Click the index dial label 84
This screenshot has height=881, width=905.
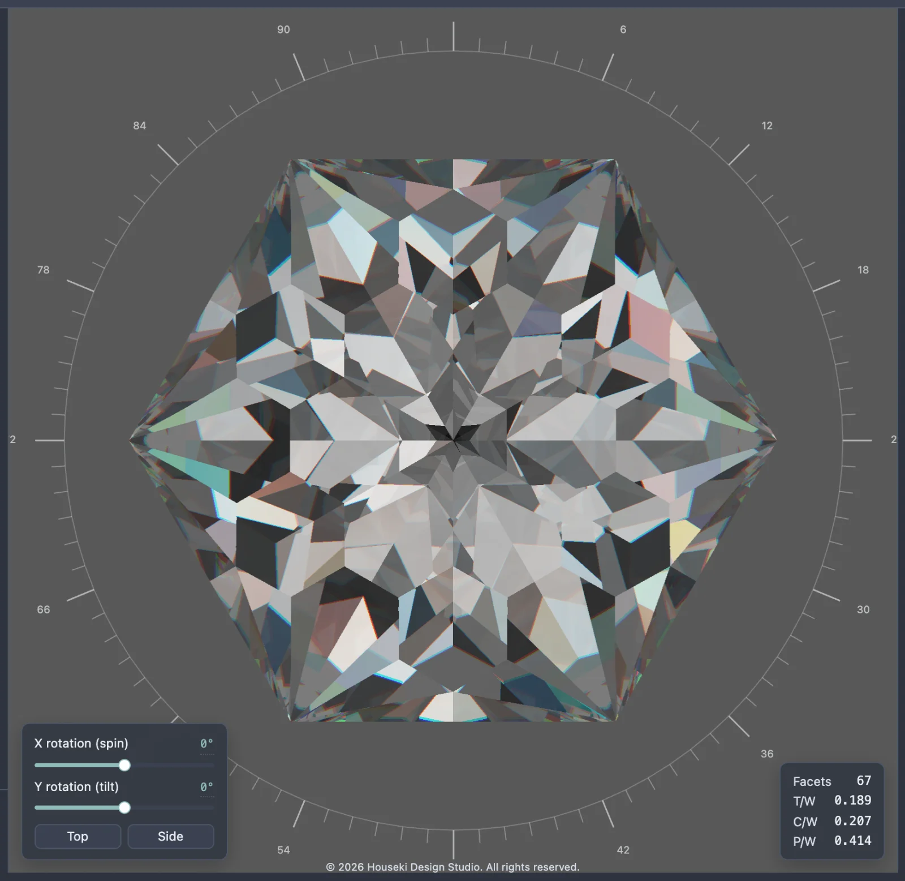[x=139, y=126]
